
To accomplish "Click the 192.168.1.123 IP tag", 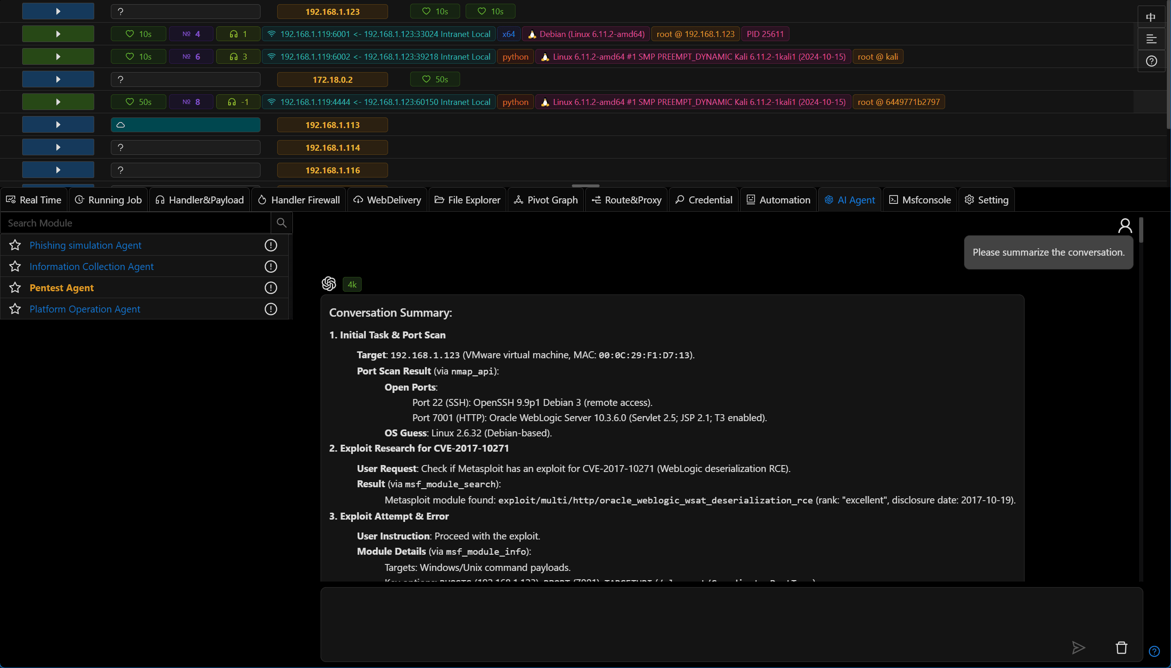I will coord(333,12).
